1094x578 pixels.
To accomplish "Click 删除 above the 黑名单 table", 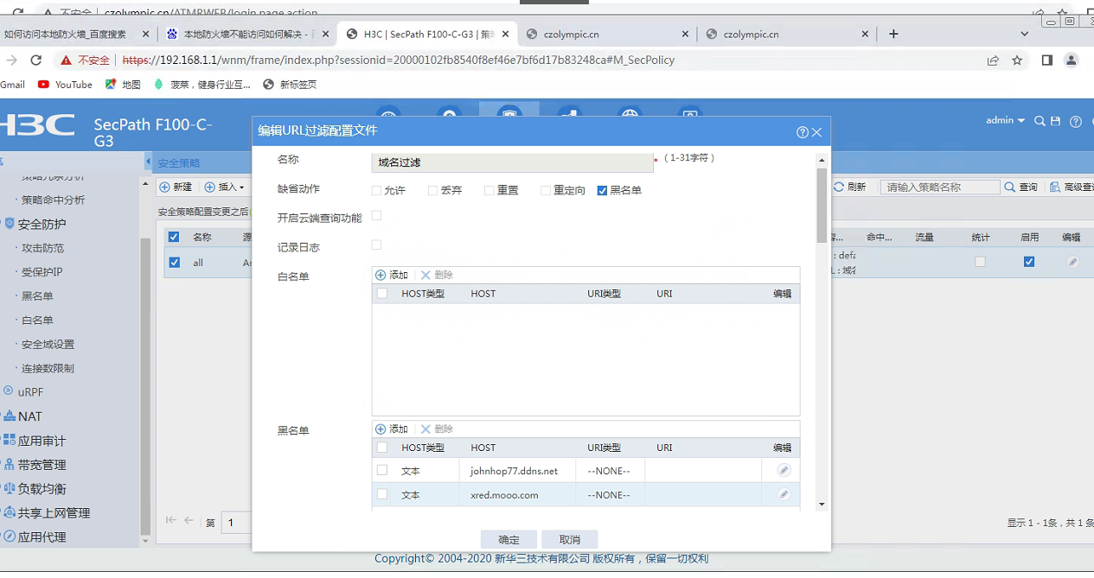I will click(x=437, y=429).
